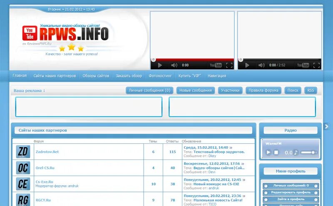Open Личные сообщения (0) button
The height and width of the screenshot is (206, 333).
coord(149,91)
